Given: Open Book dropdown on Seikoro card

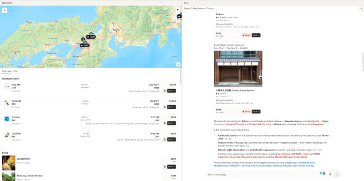Looking at the screenshot, I should click(x=256, y=35).
